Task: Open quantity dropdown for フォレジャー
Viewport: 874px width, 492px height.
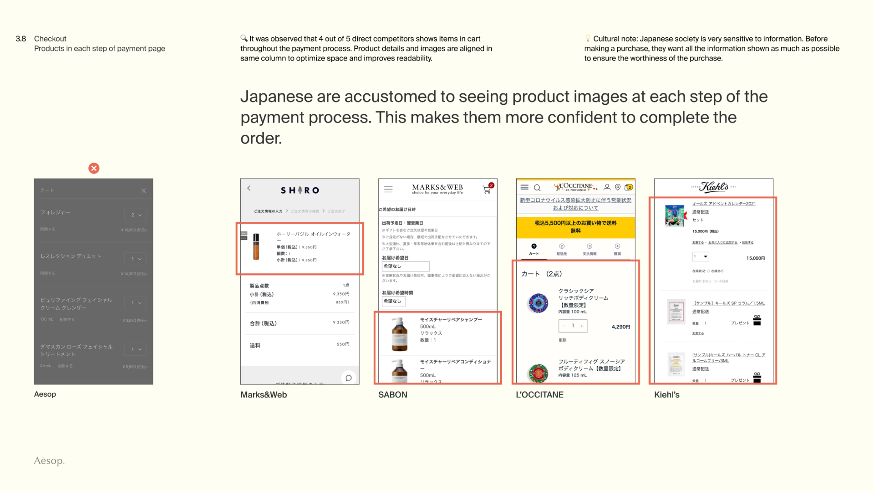Action: pyautogui.click(x=136, y=215)
